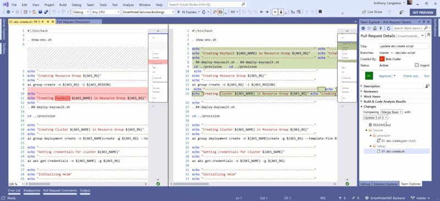Image resolution: width=440 pixels, height=201 pixels.
Task: Start a Live Share session
Action: coord(372,12)
